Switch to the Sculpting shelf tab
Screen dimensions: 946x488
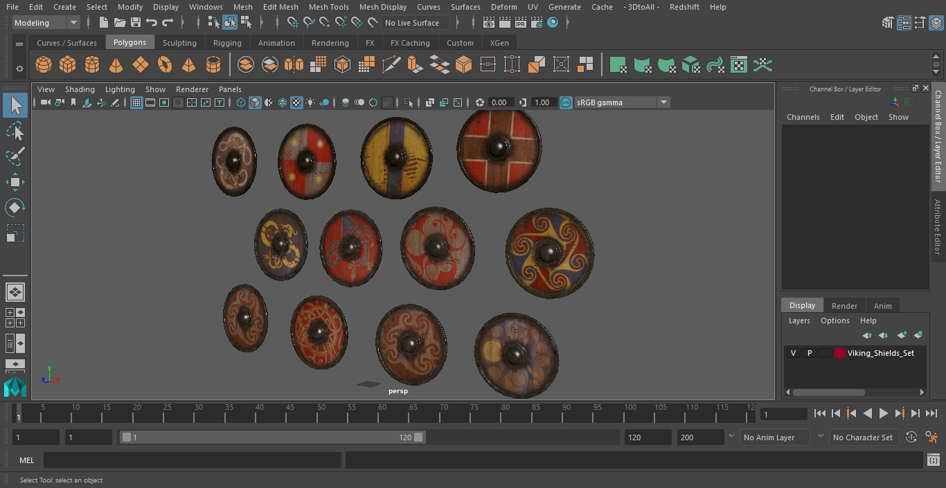tap(179, 43)
